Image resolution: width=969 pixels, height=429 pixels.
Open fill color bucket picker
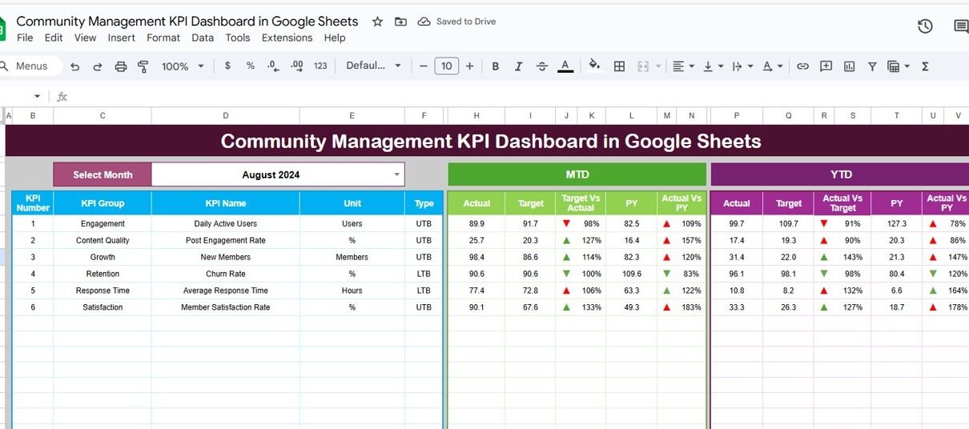595,66
